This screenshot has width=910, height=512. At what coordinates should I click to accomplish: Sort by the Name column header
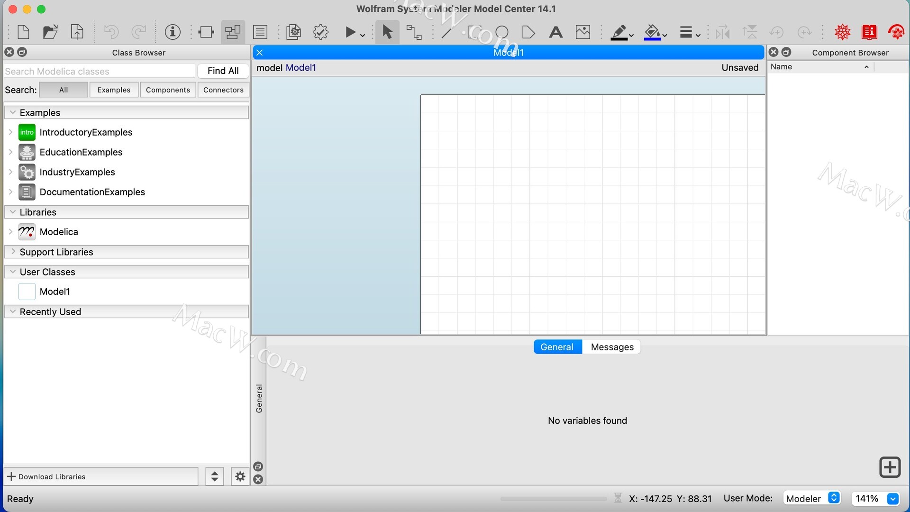pos(820,67)
